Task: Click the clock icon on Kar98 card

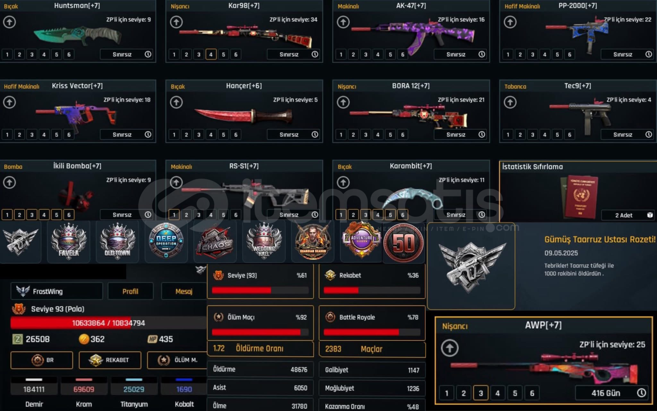Action: (315, 54)
